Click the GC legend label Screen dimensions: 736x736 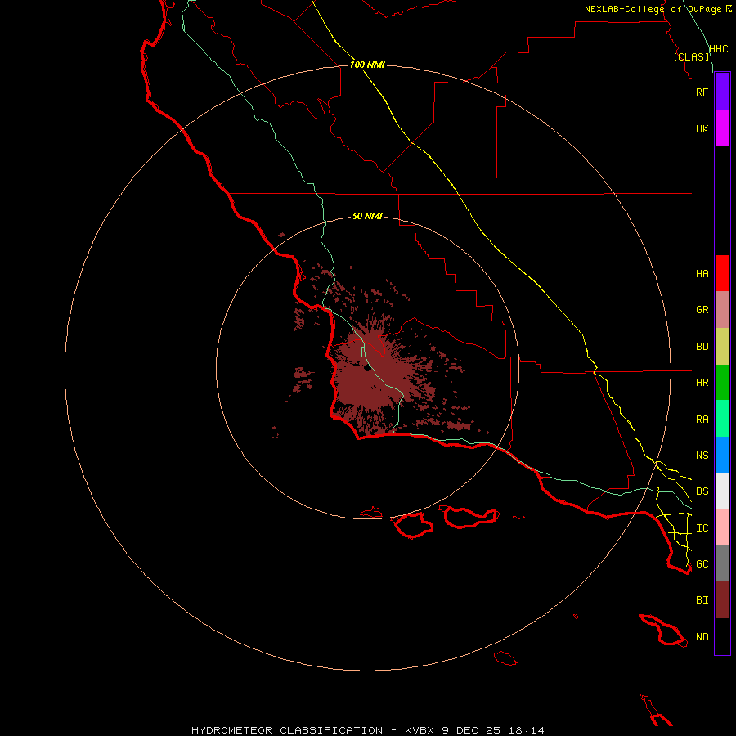pos(702,563)
